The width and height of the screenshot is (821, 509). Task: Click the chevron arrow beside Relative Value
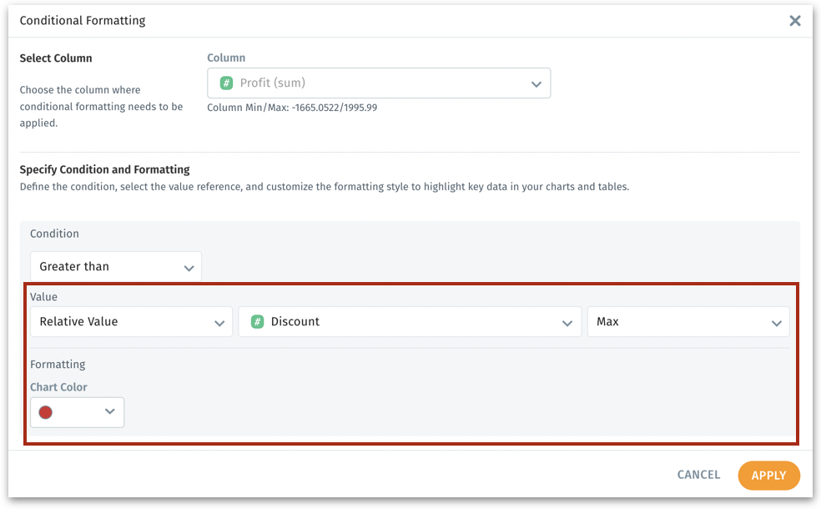coord(219,323)
